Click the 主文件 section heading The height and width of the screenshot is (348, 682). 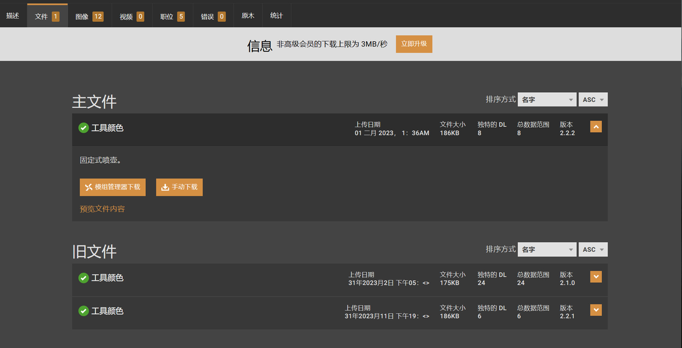coord(94,101)
